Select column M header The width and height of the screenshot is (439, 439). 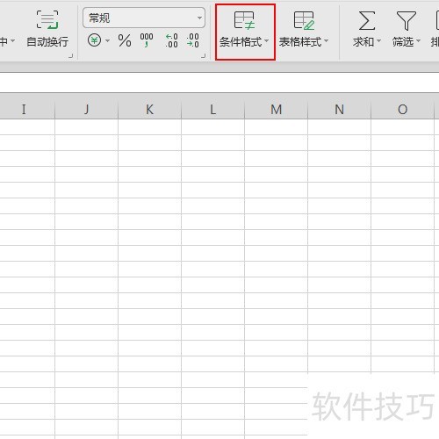click(x=276, y=109)
